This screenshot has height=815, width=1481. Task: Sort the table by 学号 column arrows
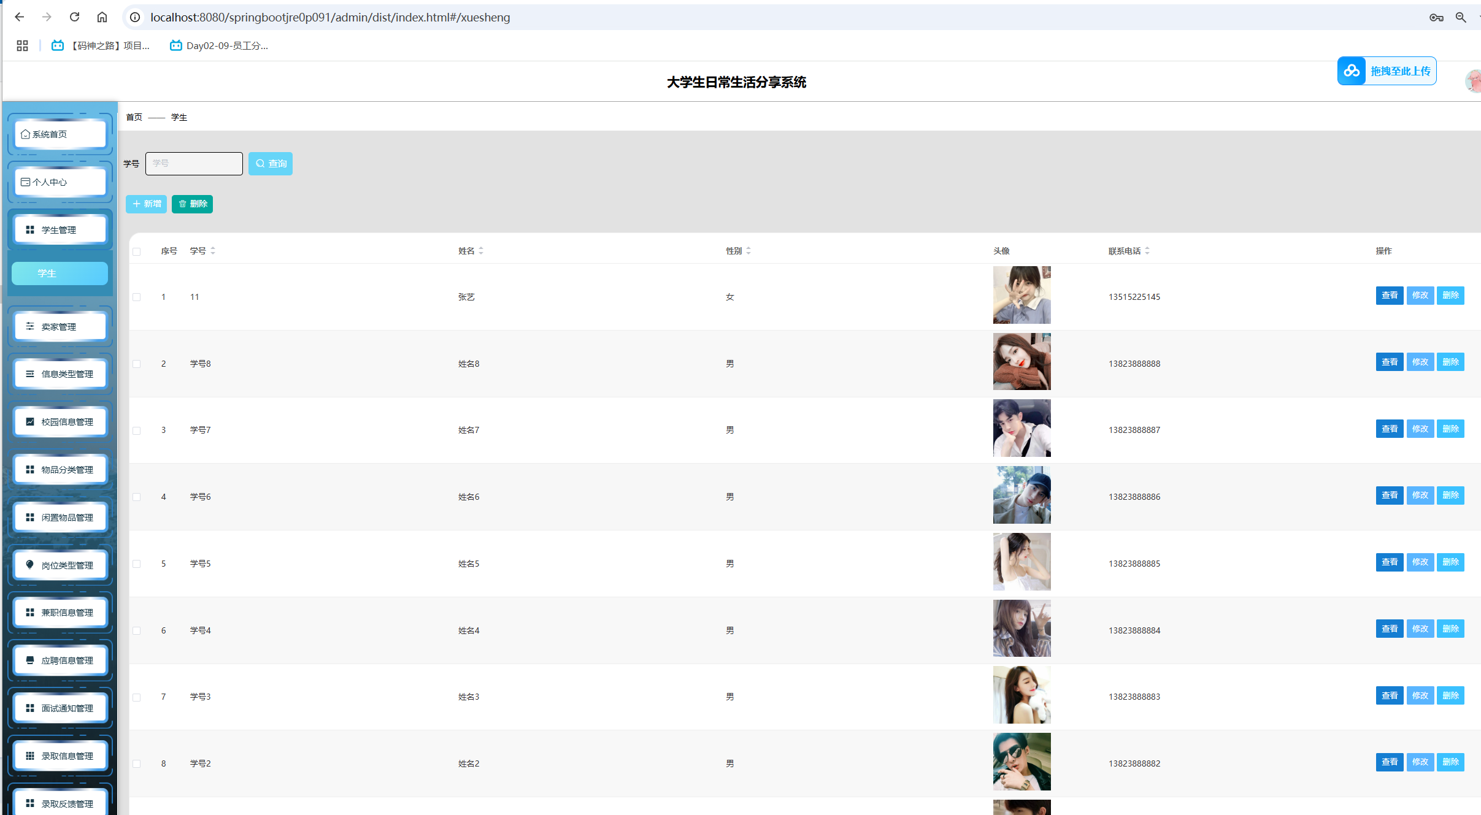[x=213, y=251]
